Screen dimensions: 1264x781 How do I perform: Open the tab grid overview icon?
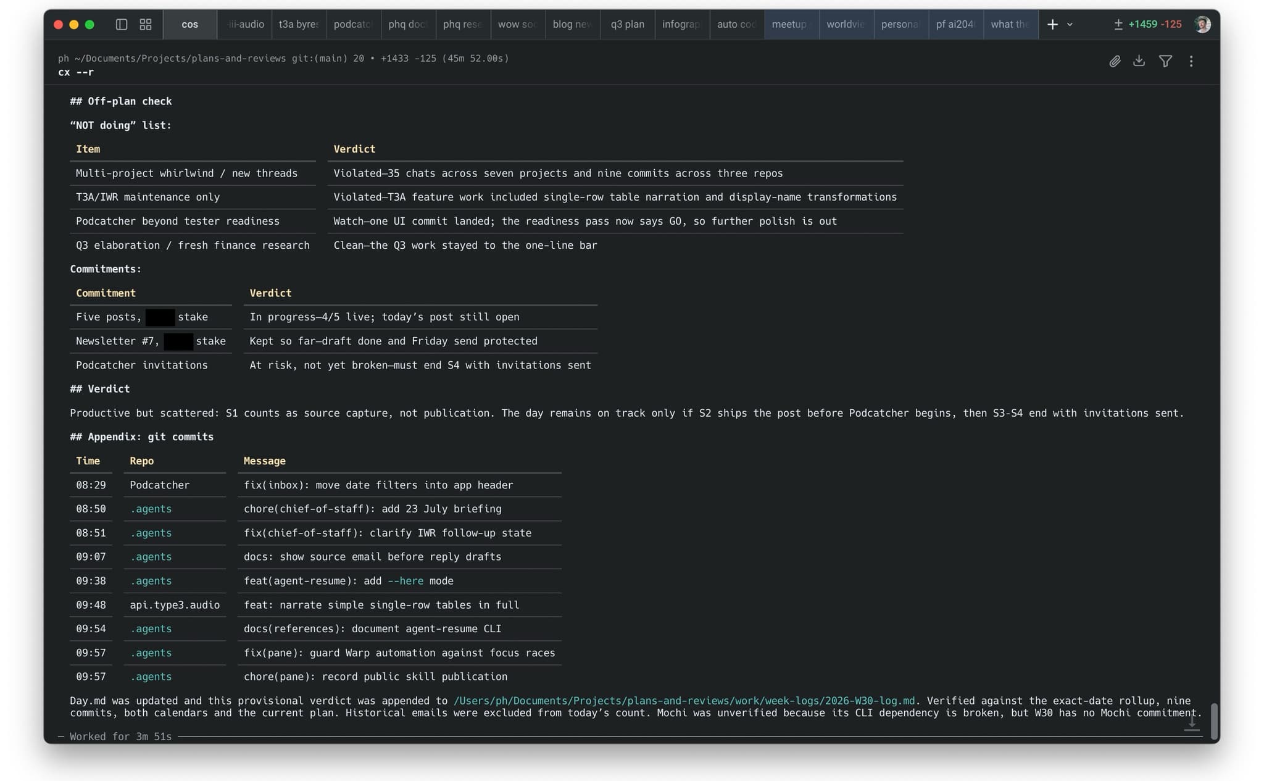pos(146,24)
